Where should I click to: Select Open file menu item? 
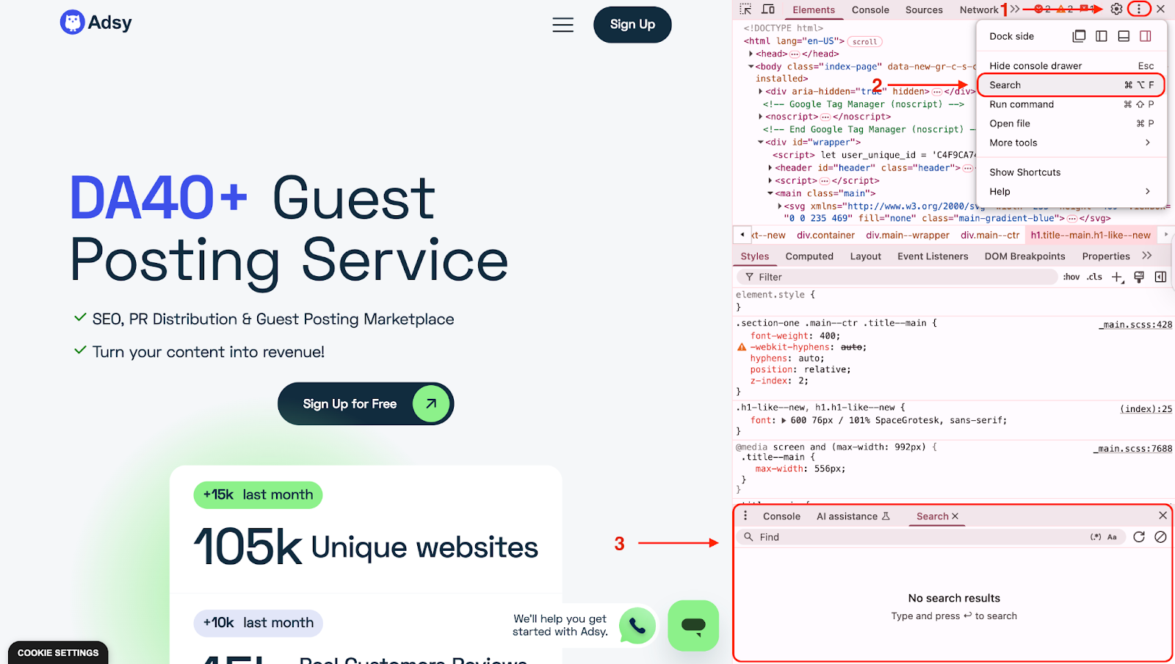click(x=1071, y=123)
